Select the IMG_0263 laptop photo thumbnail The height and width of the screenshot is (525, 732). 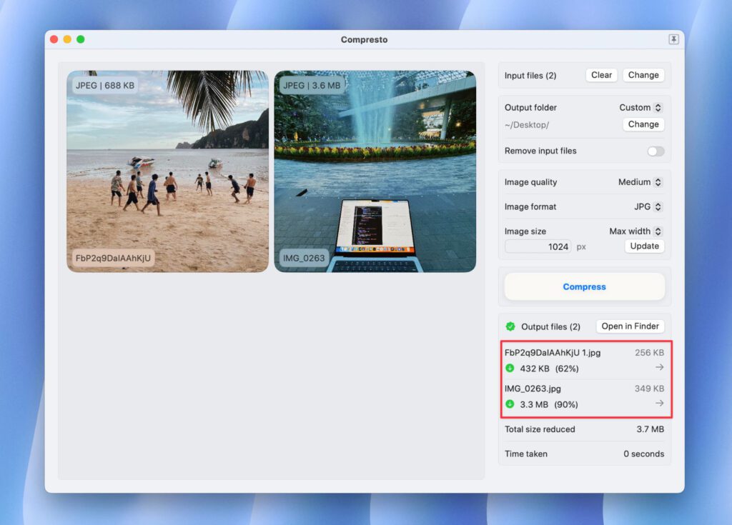click(x=375, y=171)
